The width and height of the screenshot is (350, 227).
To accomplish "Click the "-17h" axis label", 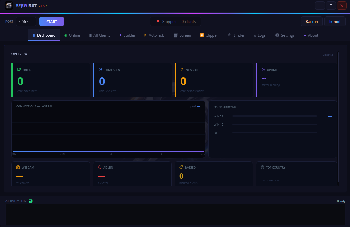I will [x=63, y=154].
